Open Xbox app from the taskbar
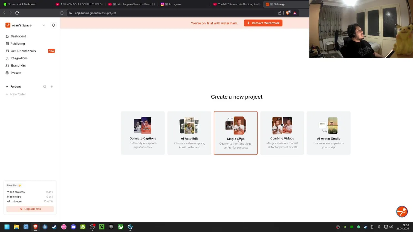This screenshot has width=413, height=232. click(120, 227)
